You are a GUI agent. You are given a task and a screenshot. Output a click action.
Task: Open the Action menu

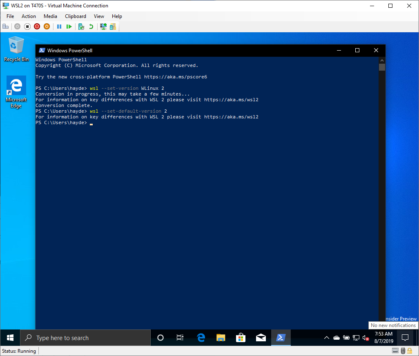(x=29, y=16)
